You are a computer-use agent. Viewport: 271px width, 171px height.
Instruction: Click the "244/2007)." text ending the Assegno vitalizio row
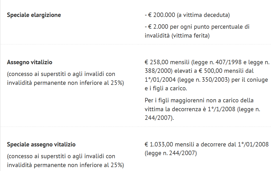tap(159, 118)
